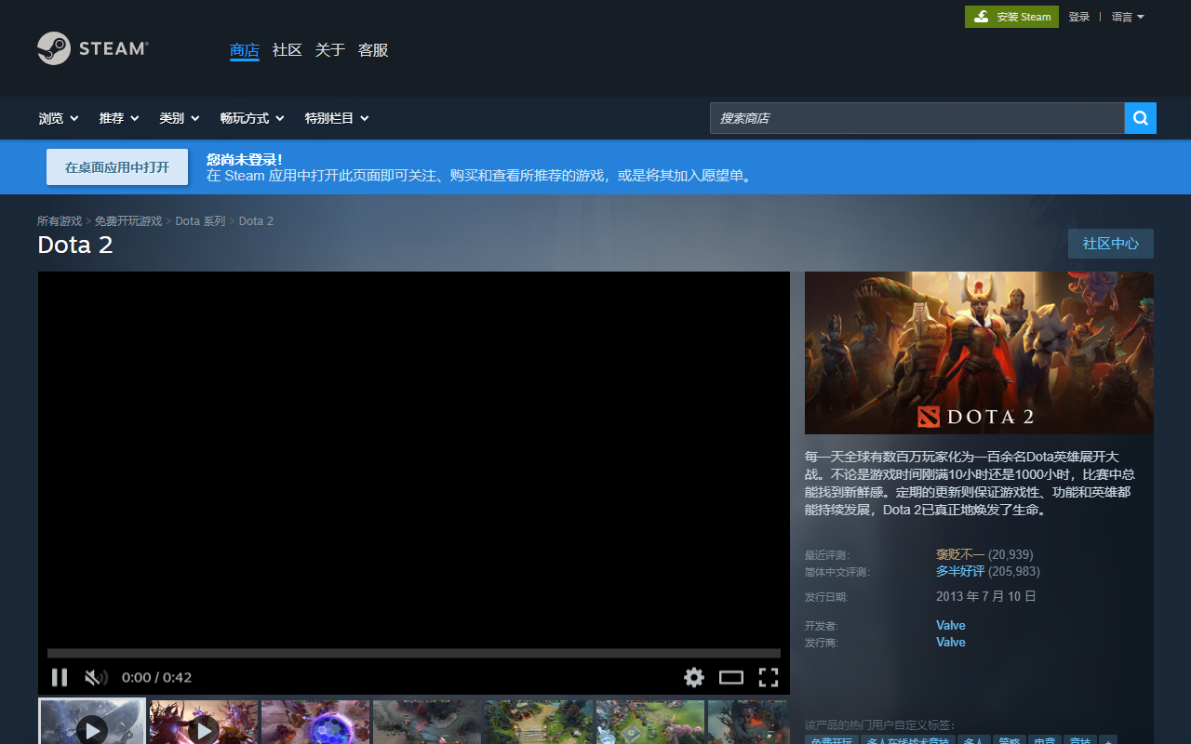Click the magnifier search button
This screenshot has height=744, width=1191.
tap(1141, 118)
